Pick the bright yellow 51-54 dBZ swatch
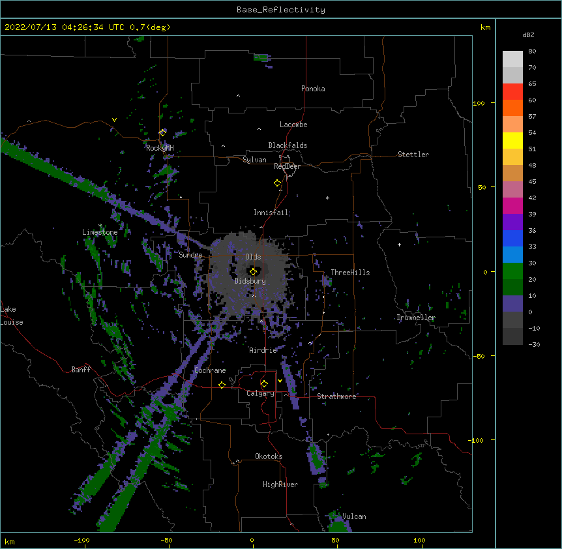The height and width of the screenshot is (549, 562). pos(512,140)
